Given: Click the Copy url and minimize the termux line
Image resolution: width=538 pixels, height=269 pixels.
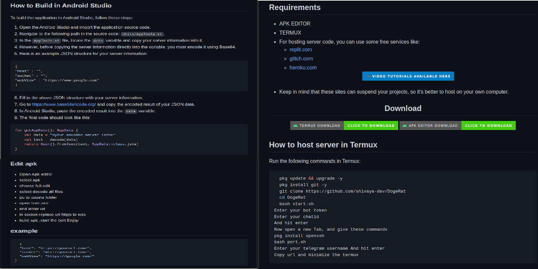Looking at the screenshot, I should [x=316, y=255].
